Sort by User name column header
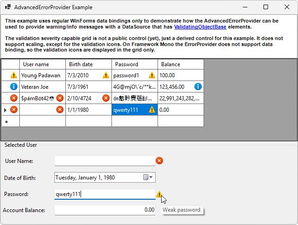The height and width of the screenshot is (225, 298). click(x=42, y=64)
